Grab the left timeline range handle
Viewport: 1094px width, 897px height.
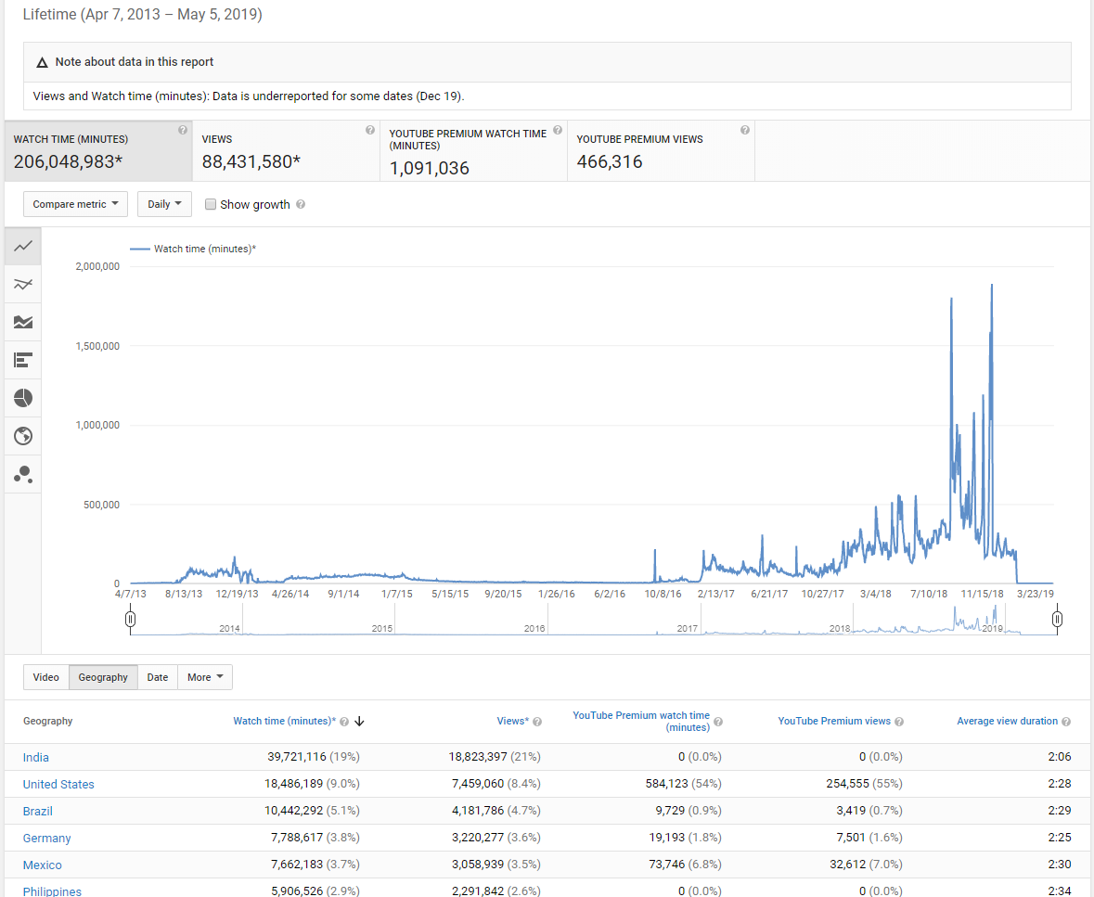coord(131,619)
